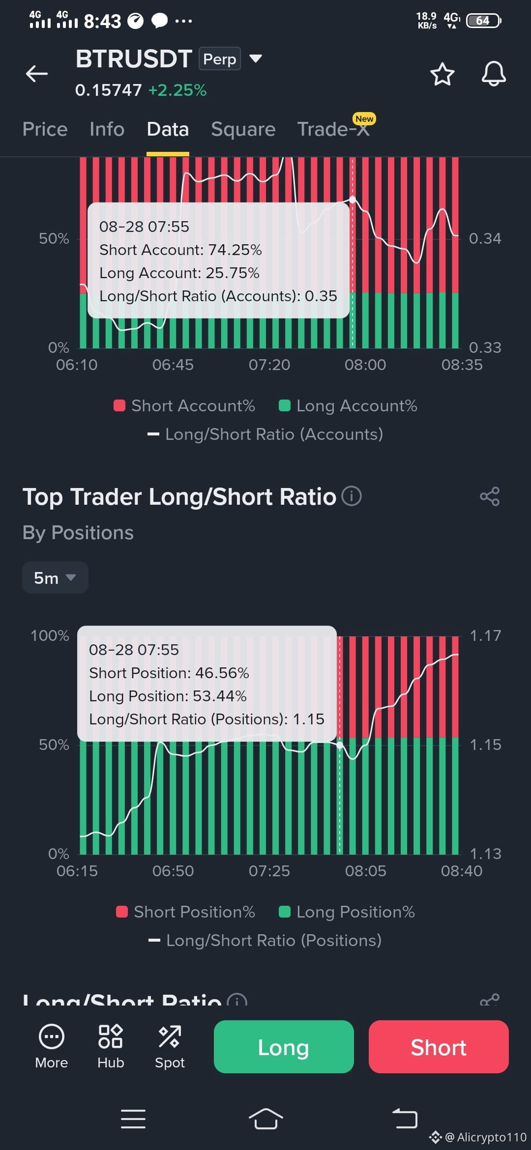
Task: Open the Square tab
Action: click(243, 129)
